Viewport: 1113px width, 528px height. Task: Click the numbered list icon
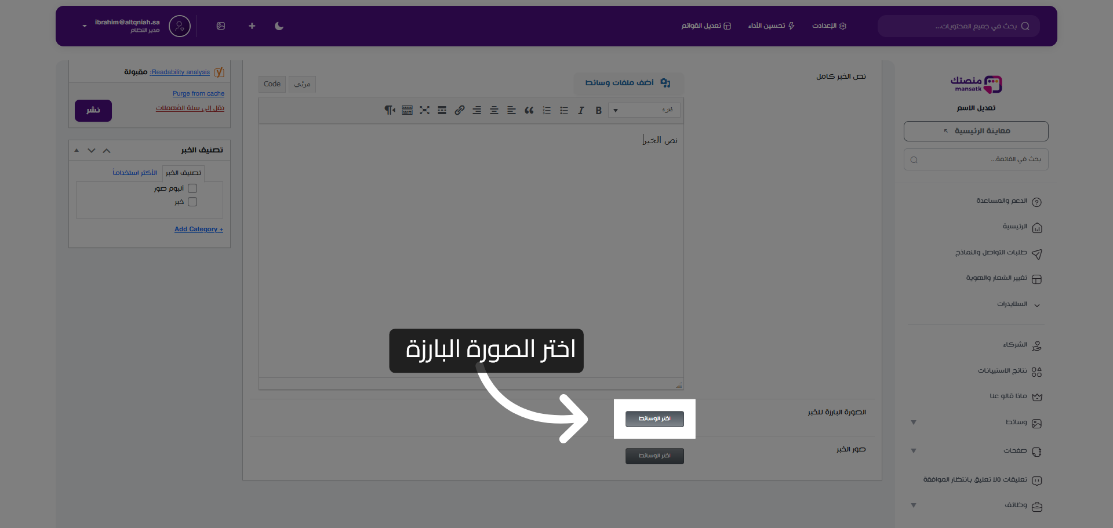[x=545, y=110]
